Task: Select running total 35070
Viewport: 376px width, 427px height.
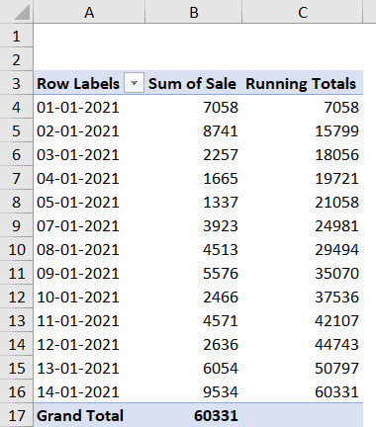Action: pyautogui.click(x=303, y=273)
